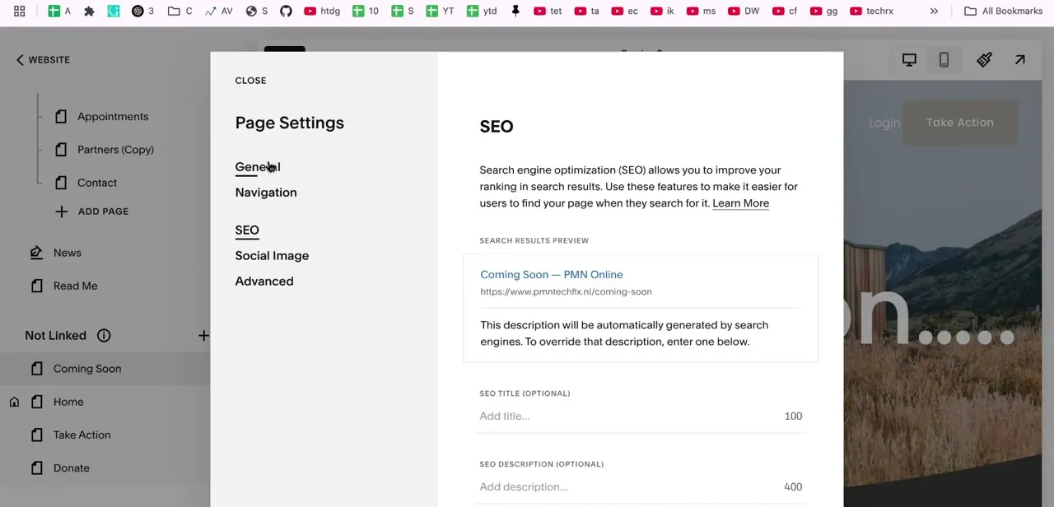
Task: Open the bookmark labeled '3'
Action: (x=143, y=11)
